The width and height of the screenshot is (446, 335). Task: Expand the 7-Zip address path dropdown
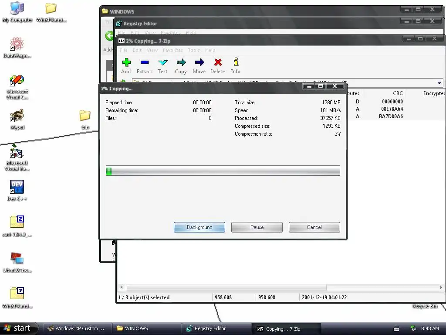439,83
